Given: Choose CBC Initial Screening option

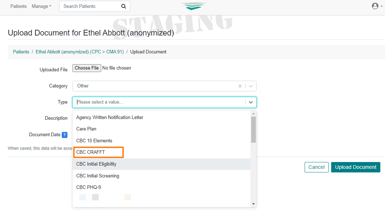Looking at the screenshot, I should click(98, 176).
